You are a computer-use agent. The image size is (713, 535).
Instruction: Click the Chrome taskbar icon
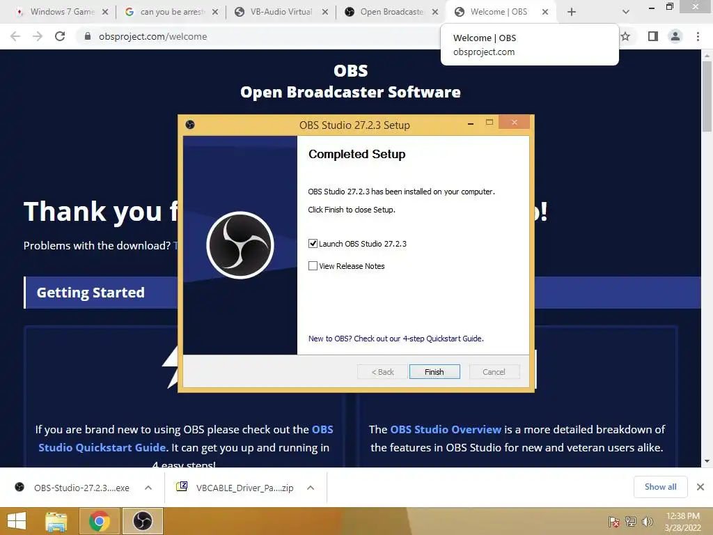coord(99,521)
